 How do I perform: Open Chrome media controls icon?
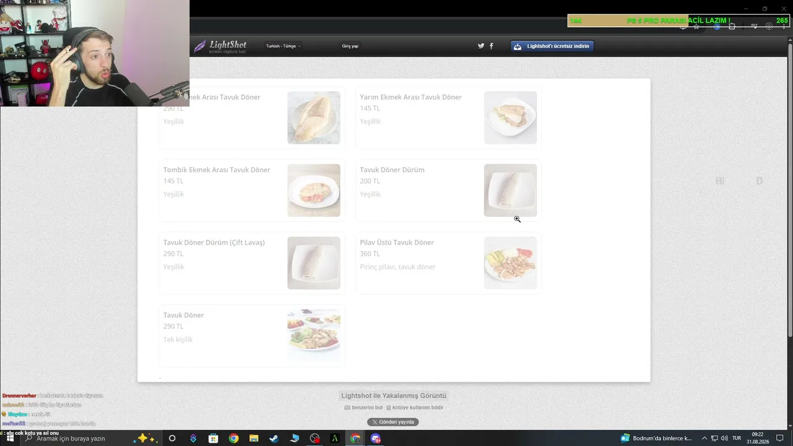point(754,26)
